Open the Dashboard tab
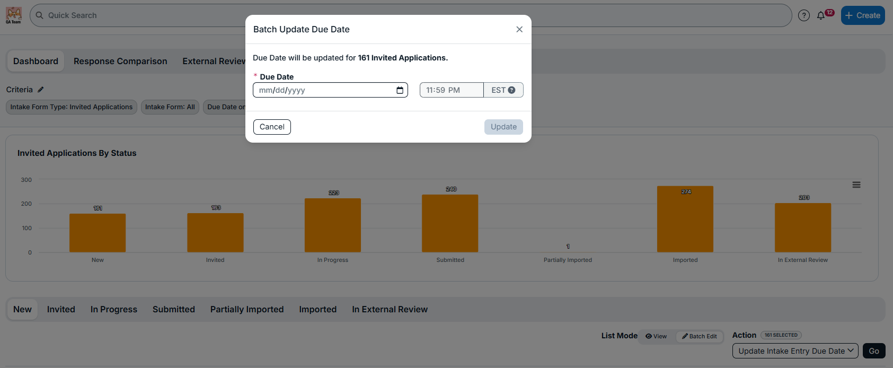The width and height of the screenshot is (893, 368). 36,62
